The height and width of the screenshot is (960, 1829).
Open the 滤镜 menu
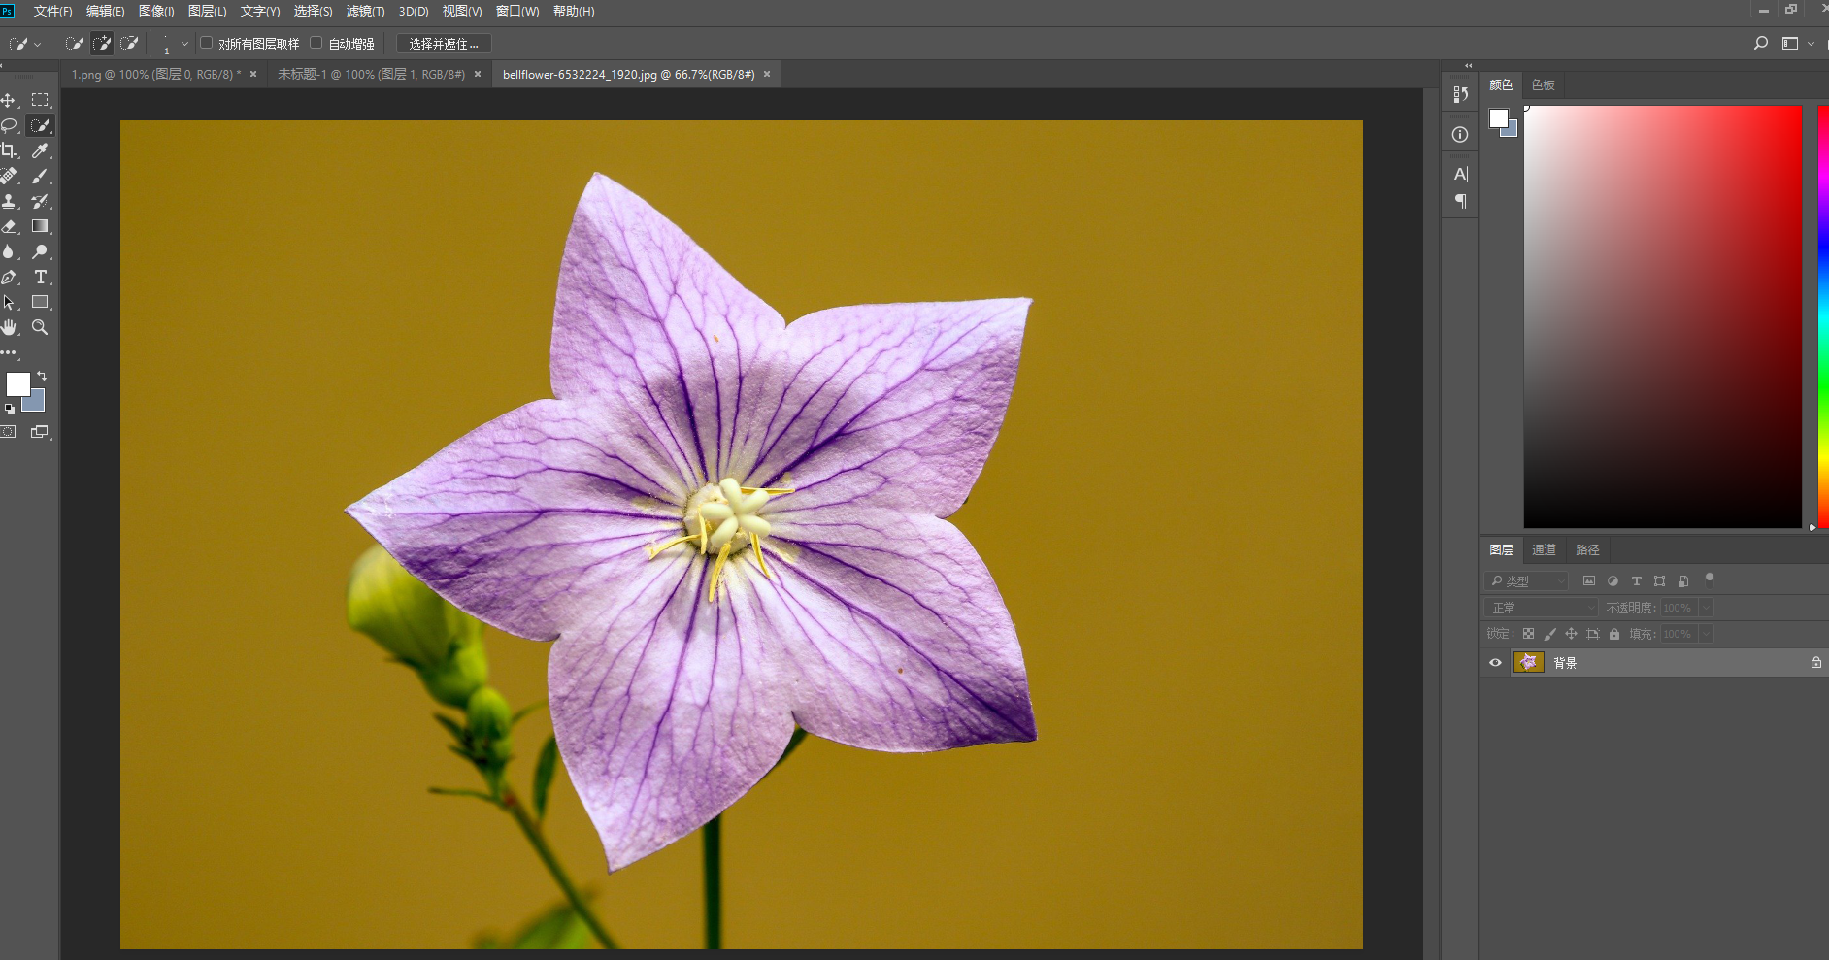(365, 12)
